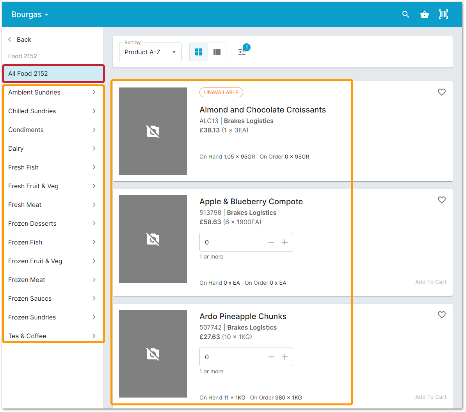The image size is (466, 412).
Task: Open the shopping basket icon
Action: (x=425, y=14)
